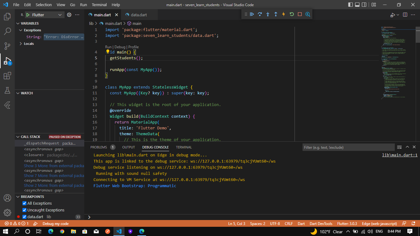Open the Testing flask view
The height and width of the screenshot is (236, 420).
point(7,90)
